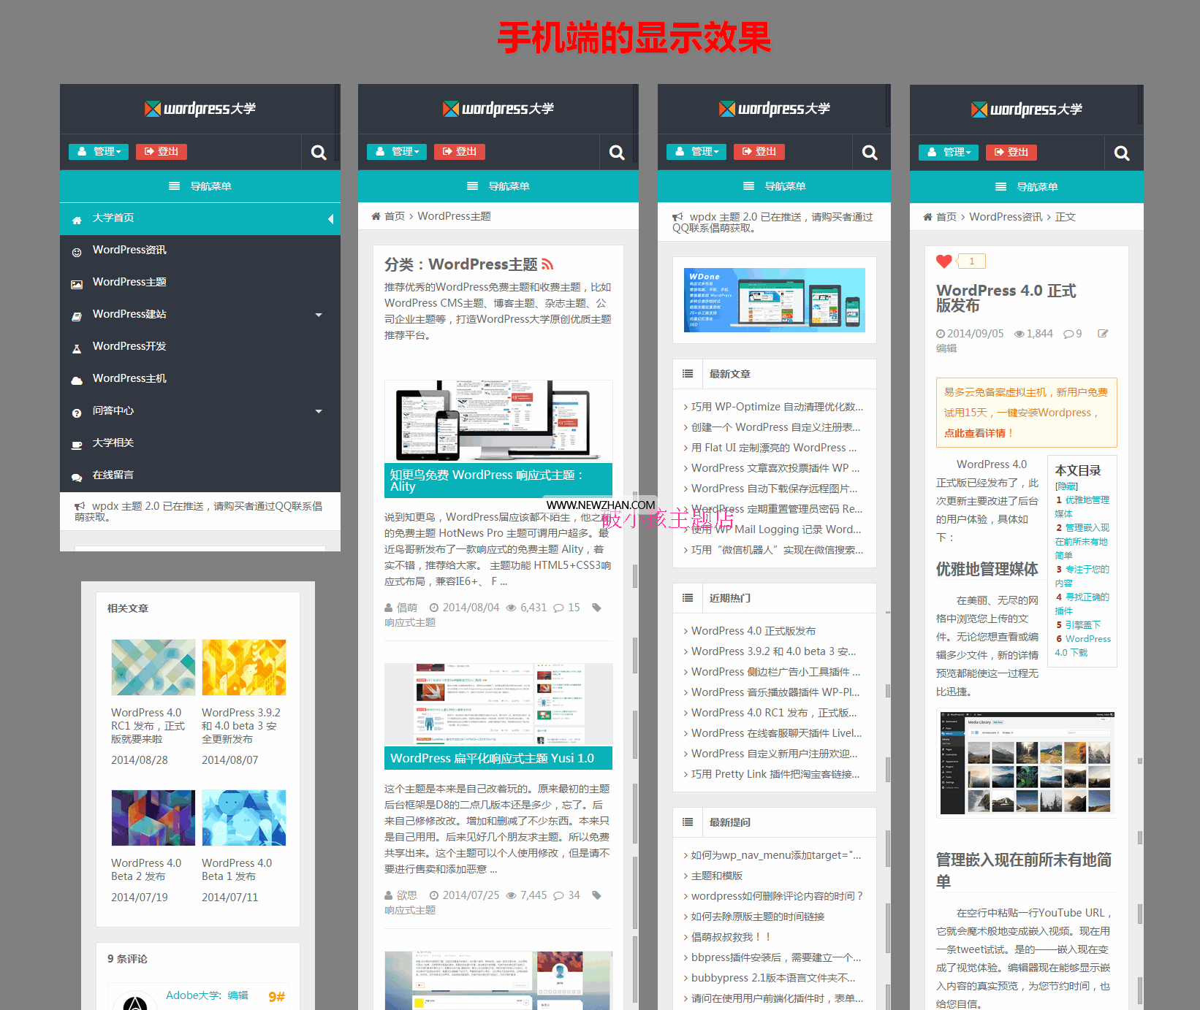Click announcement bullhorn icon in third phone
The height and width of the screenshot is (1010, 1200).
coord(677,217)
